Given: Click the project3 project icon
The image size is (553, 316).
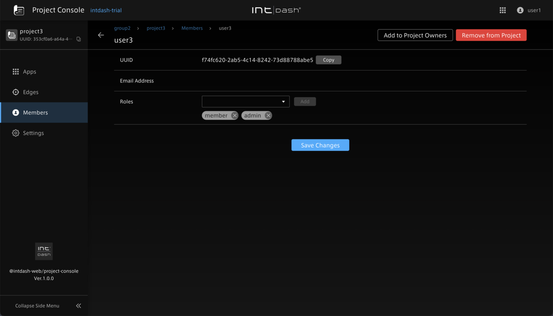Looking at the screenshot, I should point(12,35).
